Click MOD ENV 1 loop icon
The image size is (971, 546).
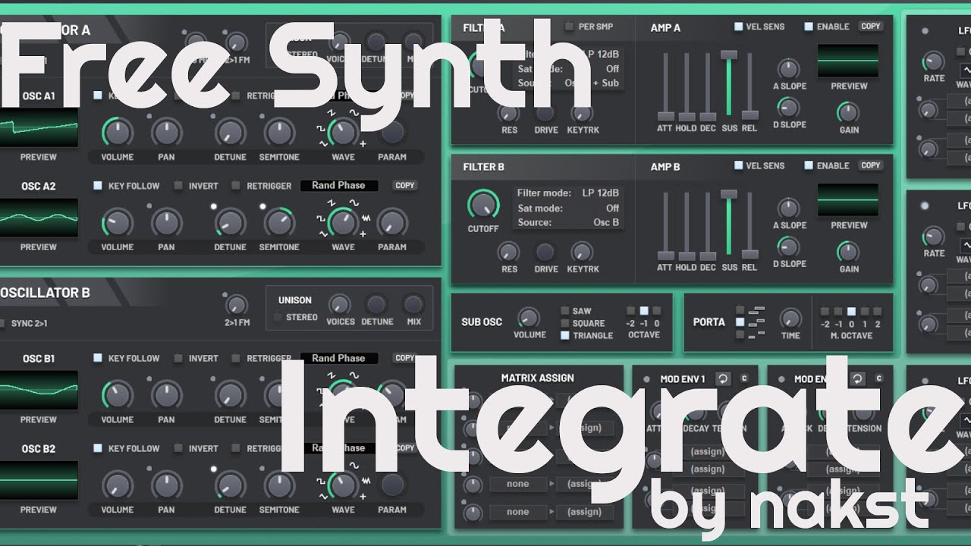[723, 378]
